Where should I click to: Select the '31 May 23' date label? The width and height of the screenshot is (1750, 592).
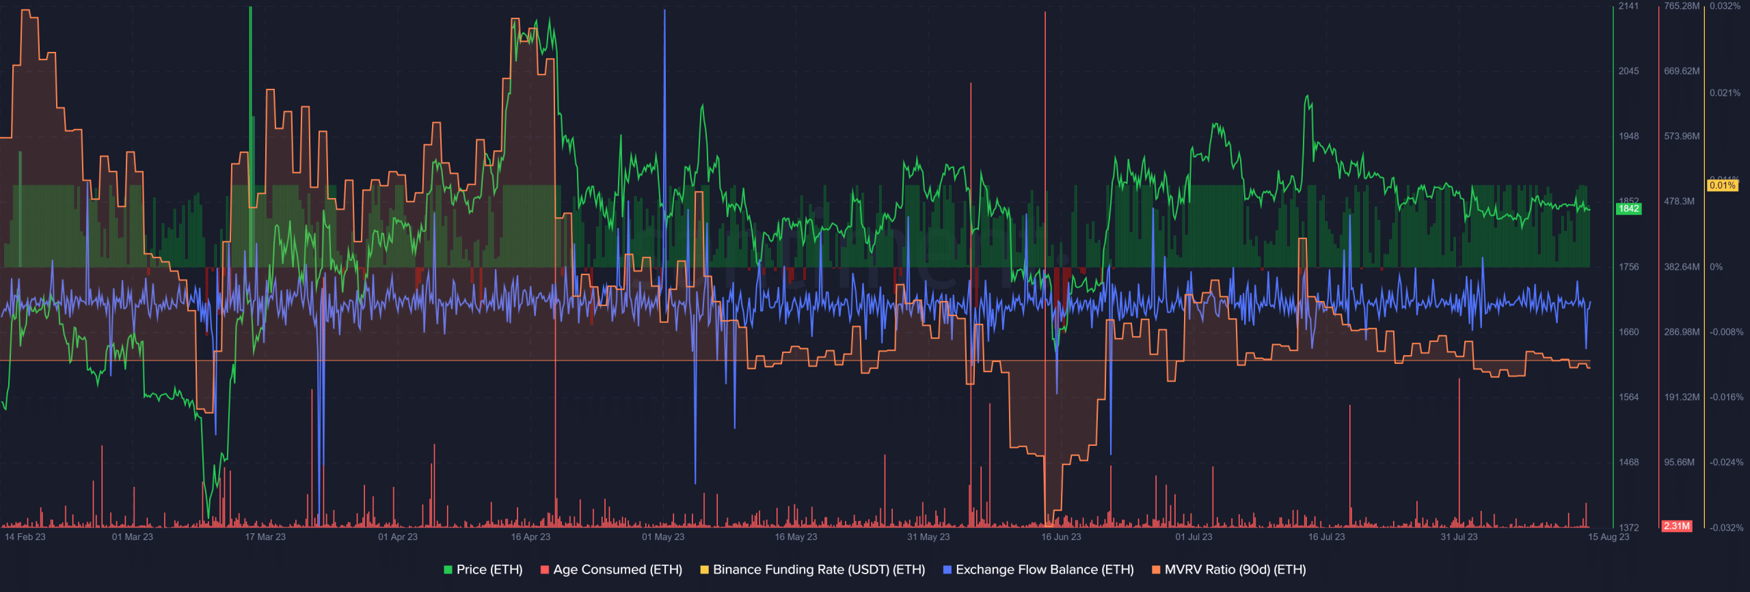tap(928, 537)
